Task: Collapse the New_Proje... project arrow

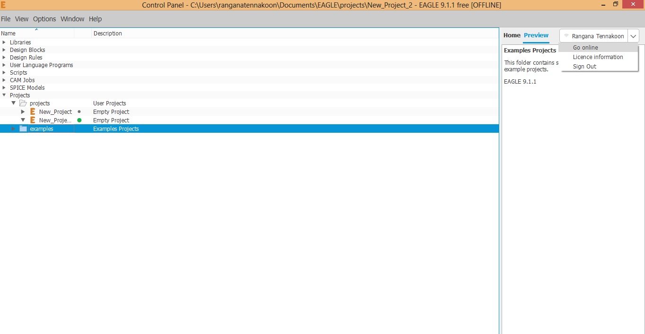Action: pyautogui.click(x=23, y=120)
